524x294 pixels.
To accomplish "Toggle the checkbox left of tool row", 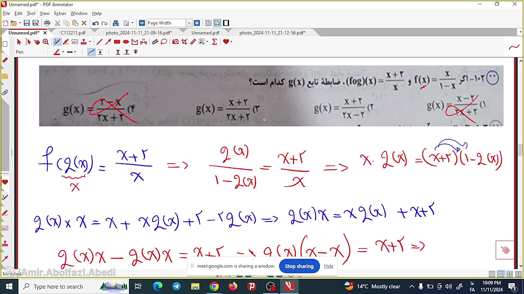I will [5, 44].
